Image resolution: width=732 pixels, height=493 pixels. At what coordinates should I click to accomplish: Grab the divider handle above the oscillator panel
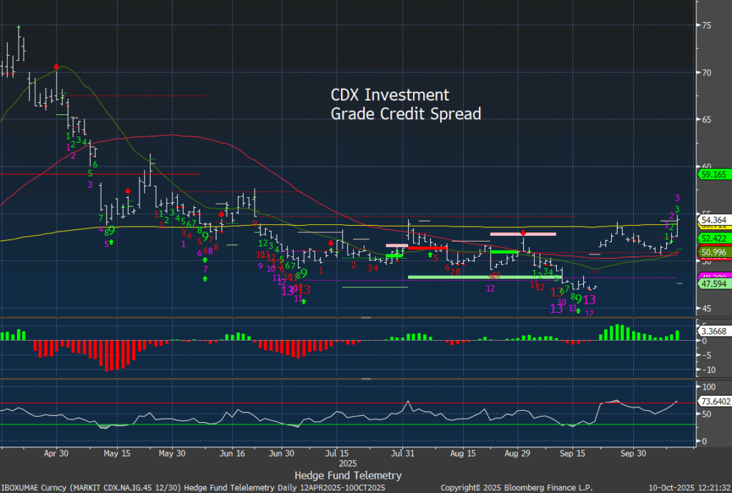366,379
